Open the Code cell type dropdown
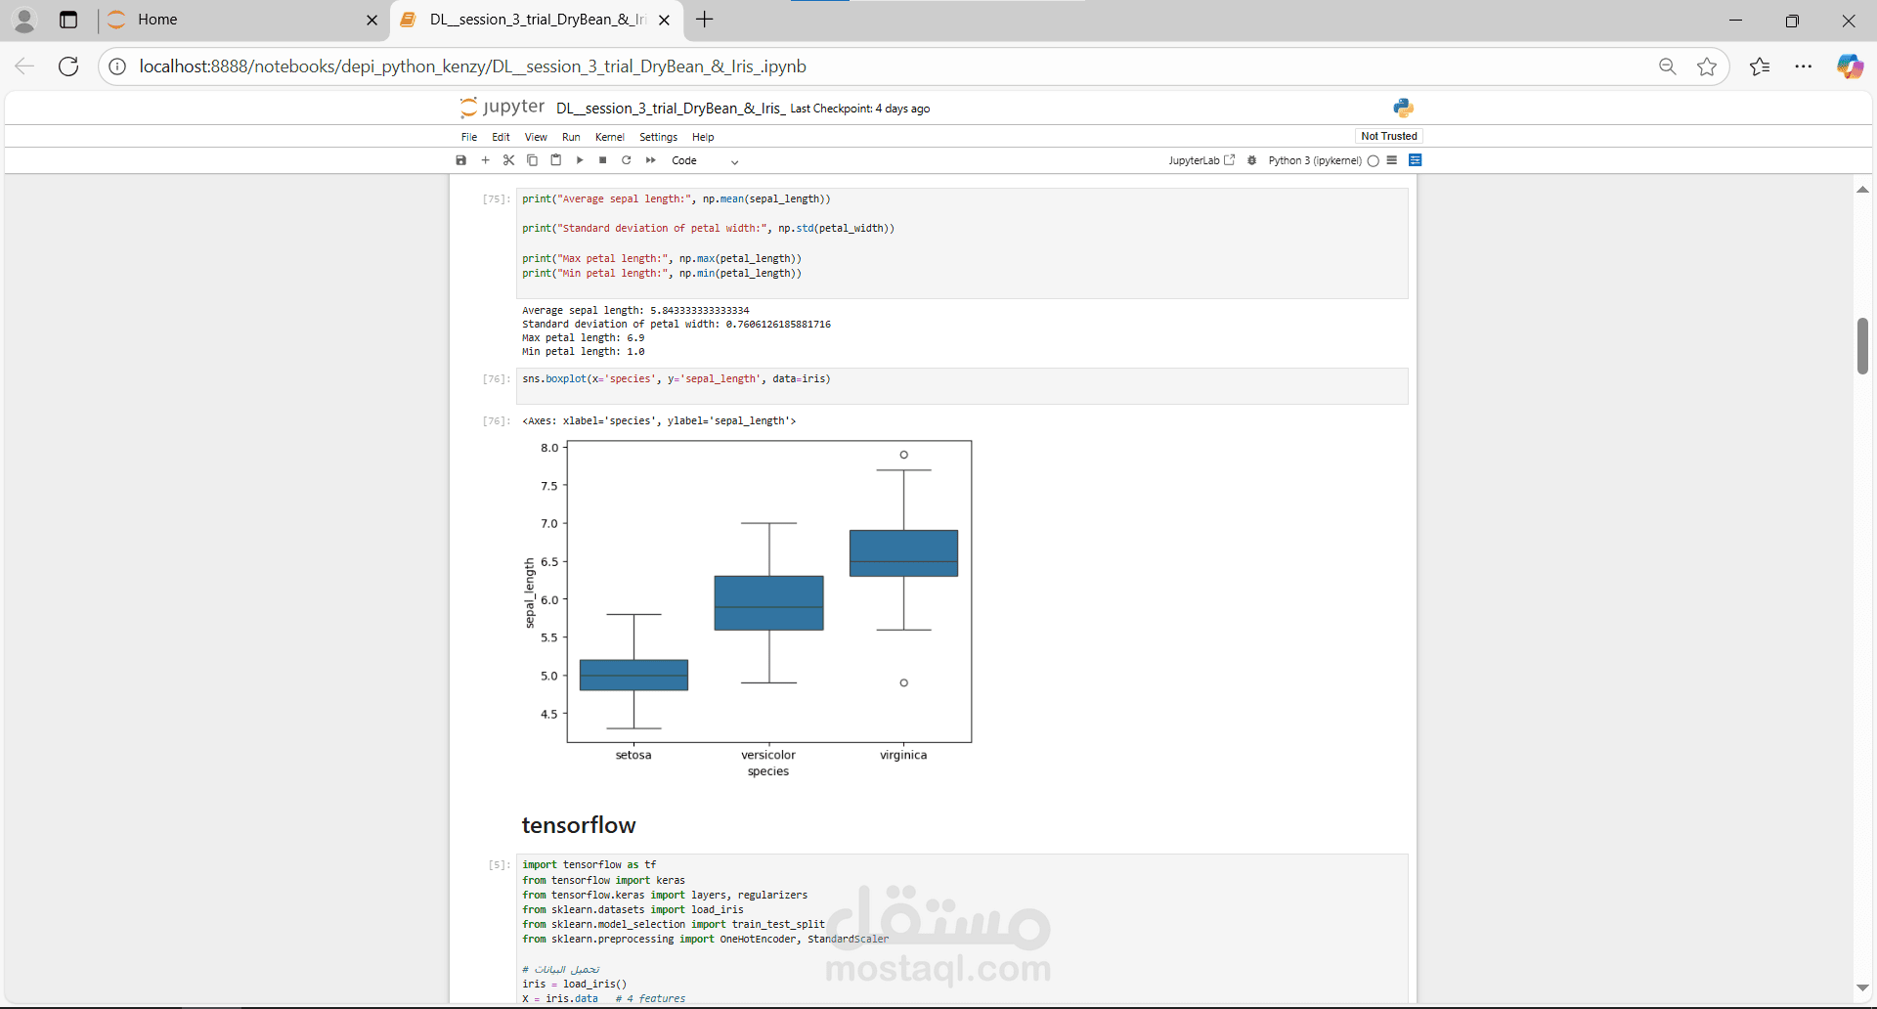This screenshot has width=1877, height=1009. (x=704, y=161)
